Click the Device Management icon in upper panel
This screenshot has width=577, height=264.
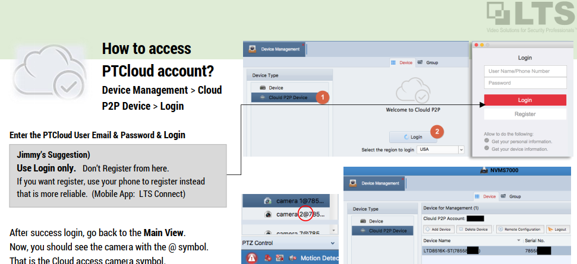click(x=253, y=49)
